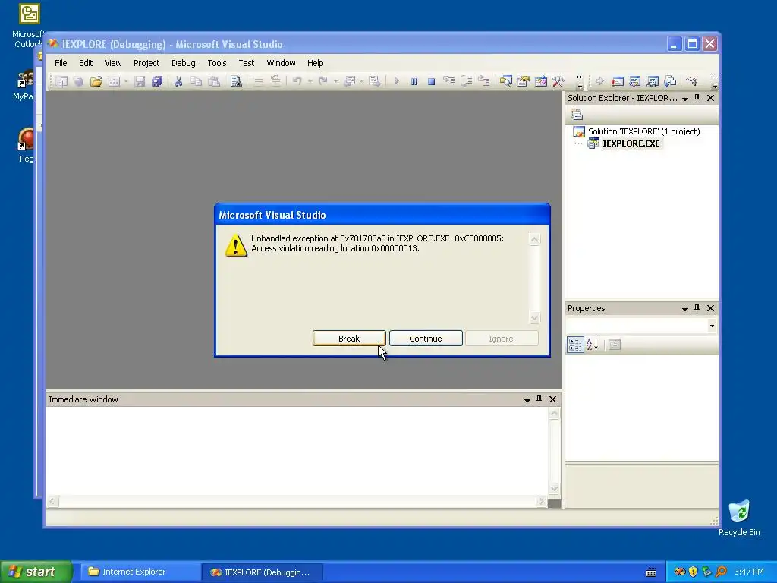This screenshot has width=777, height=583.
Task: Close the Properties panel
Action: [x=710, y=308]
